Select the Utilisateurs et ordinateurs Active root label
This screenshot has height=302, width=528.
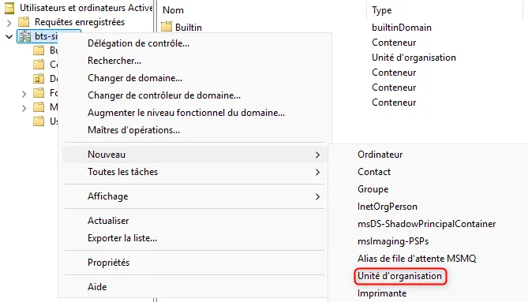[86, 8]
